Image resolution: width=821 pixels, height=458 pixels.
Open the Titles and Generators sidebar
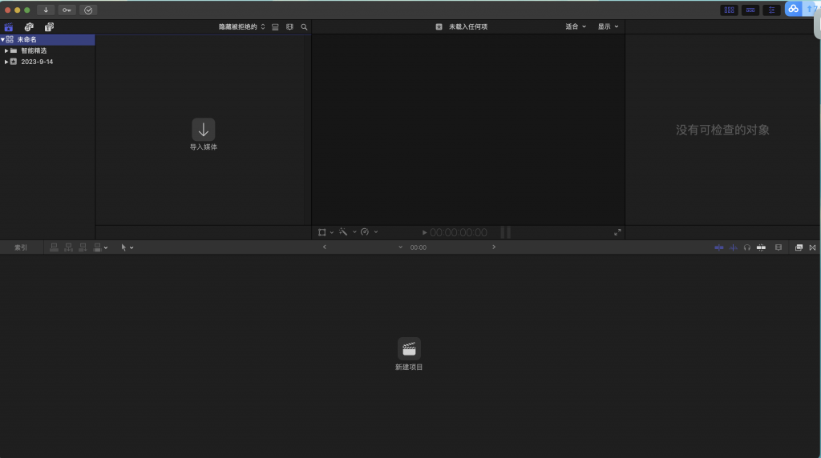[49, 26]
